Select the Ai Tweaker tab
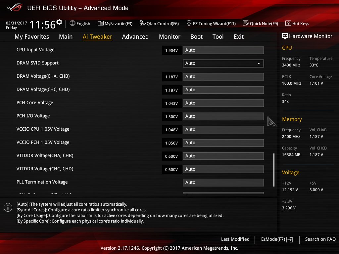 tap(97, 36)
